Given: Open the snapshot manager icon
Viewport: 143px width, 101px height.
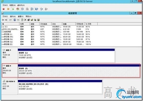Looking at the screenshot, I should coord(32,9).
